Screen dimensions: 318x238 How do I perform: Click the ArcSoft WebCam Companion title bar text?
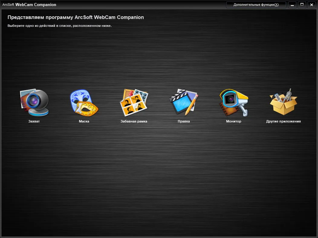(x=29, y=5)
